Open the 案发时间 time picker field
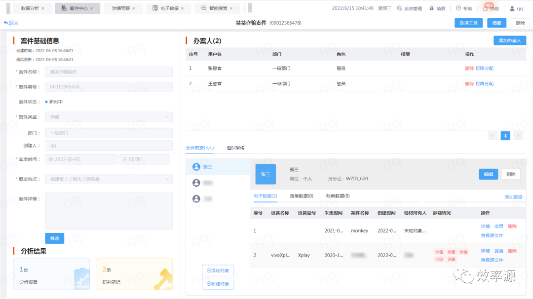This screenshot has width=533, height=299. (145, 159)
